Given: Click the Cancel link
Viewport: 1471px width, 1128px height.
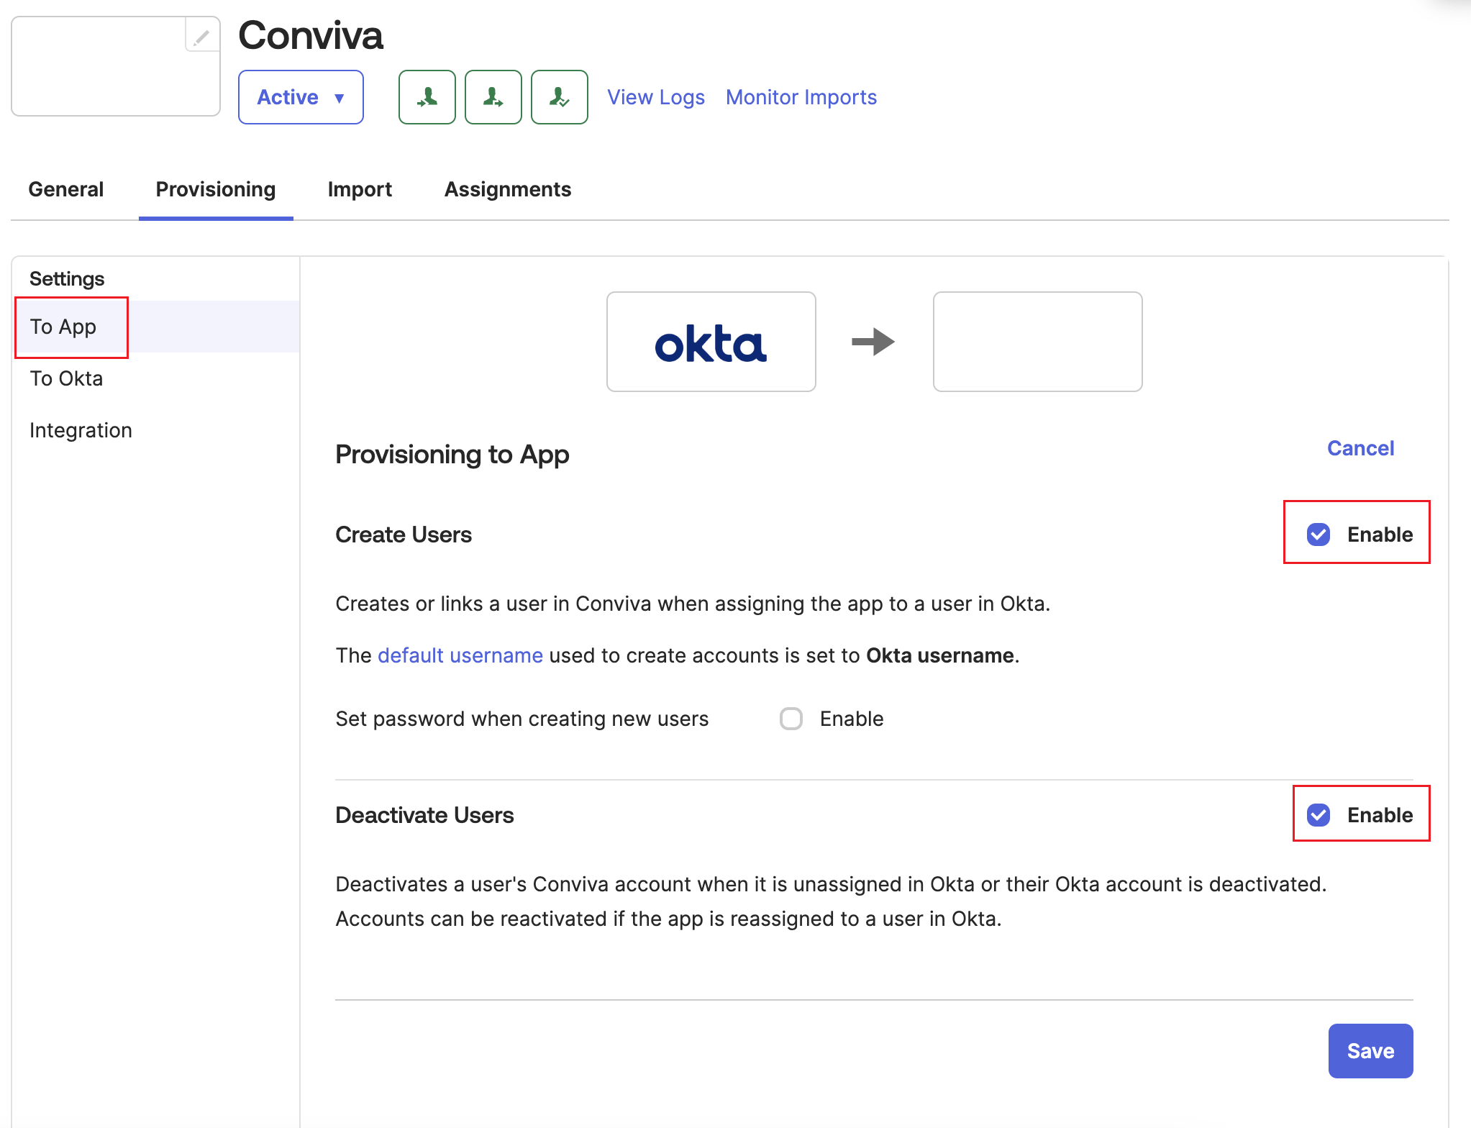Looking at the screenshot, I should (1361, 448).
